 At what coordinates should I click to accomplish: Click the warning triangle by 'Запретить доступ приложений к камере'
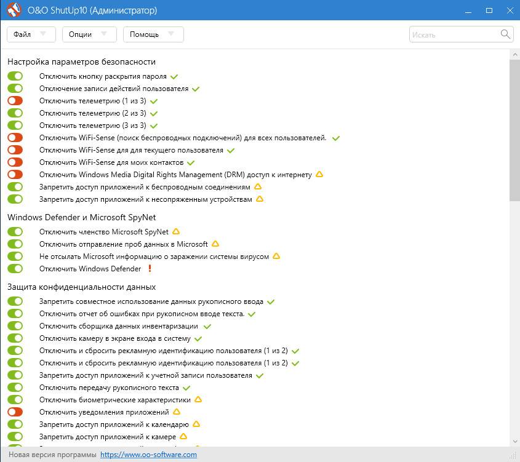(183, 436)
